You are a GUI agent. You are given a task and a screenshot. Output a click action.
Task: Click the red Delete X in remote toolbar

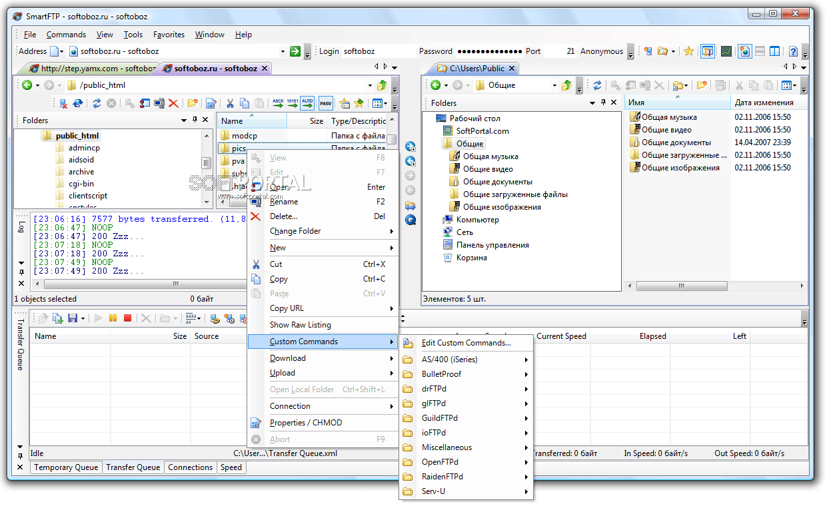point(173,103)
